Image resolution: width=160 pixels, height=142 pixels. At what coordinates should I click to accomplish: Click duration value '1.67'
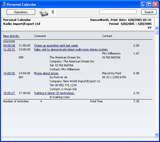pos(136,53)
